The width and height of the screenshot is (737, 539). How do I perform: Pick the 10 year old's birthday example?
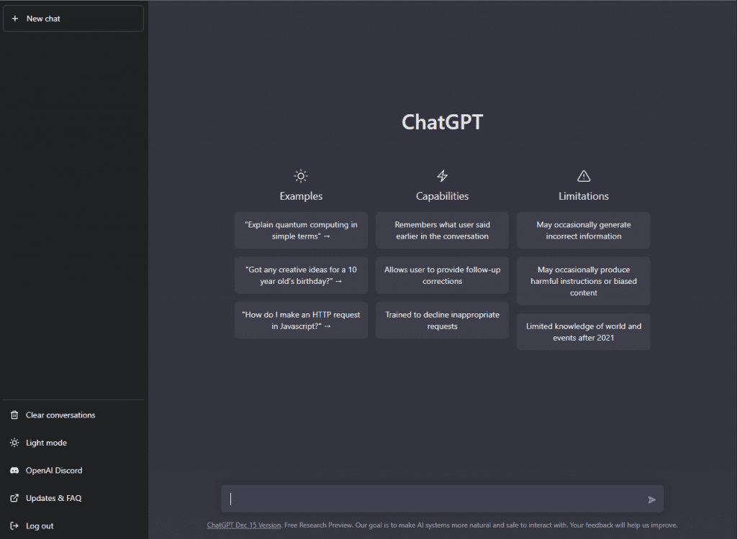coord(301,275)
